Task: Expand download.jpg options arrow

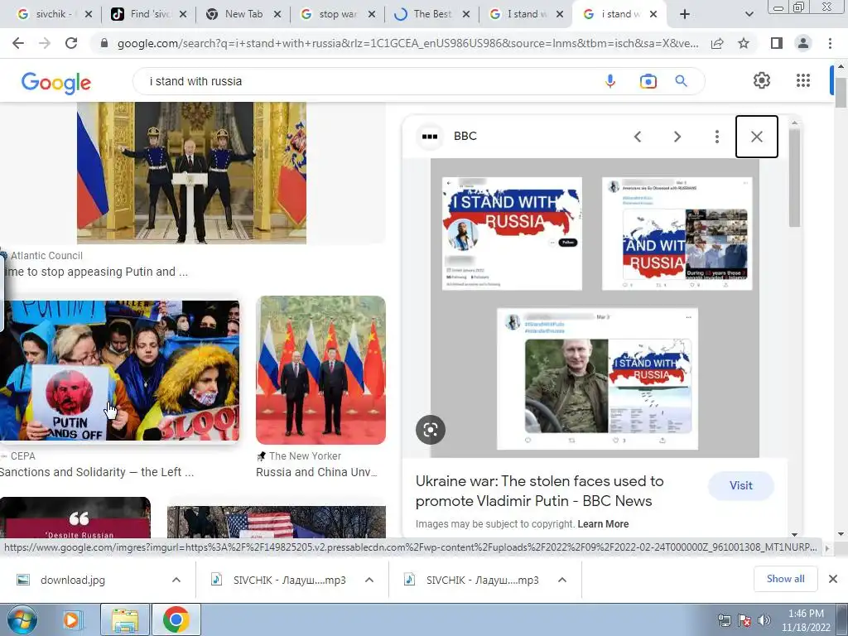Action: (x=176, y=580)
